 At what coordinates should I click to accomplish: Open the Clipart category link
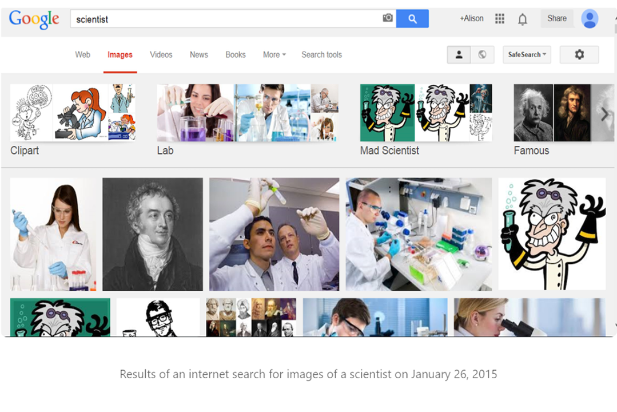[x=25, y=150]
